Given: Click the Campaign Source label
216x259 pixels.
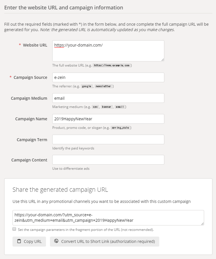Looking at the screenshot, I should pyautogui.click(x=30, y=77).
